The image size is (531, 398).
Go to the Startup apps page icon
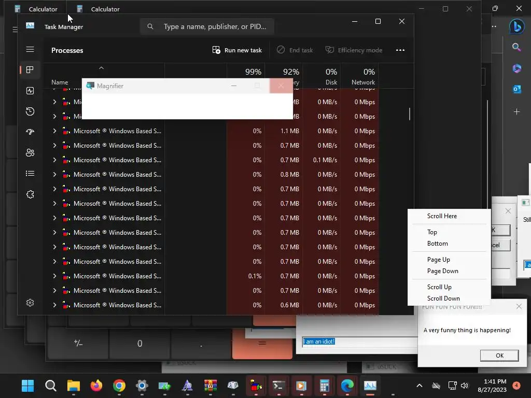[30, 132]
